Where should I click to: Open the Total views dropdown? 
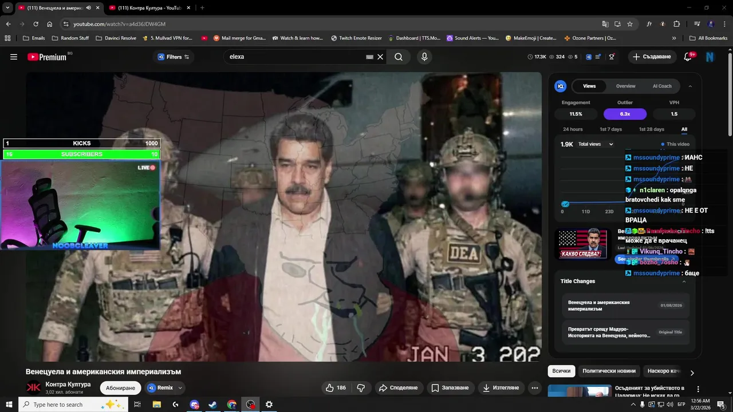[596, 144]
